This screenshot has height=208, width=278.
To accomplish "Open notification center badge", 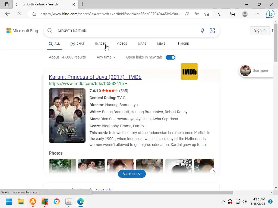I will coord(270,201).
